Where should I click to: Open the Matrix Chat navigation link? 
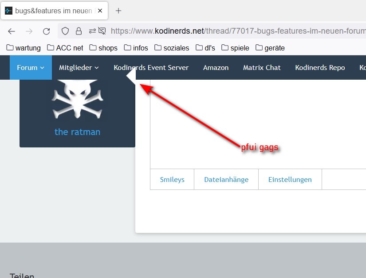(x=262, y=68)
